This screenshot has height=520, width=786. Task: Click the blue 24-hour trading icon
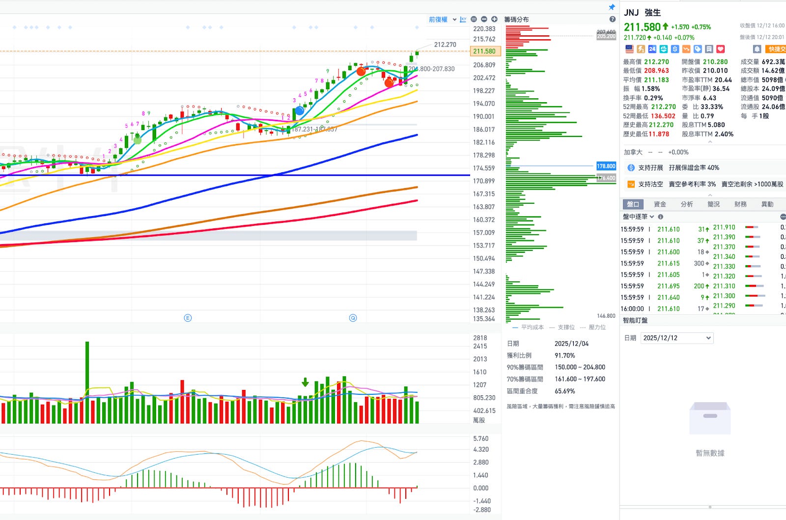click(x=652, y=49)
